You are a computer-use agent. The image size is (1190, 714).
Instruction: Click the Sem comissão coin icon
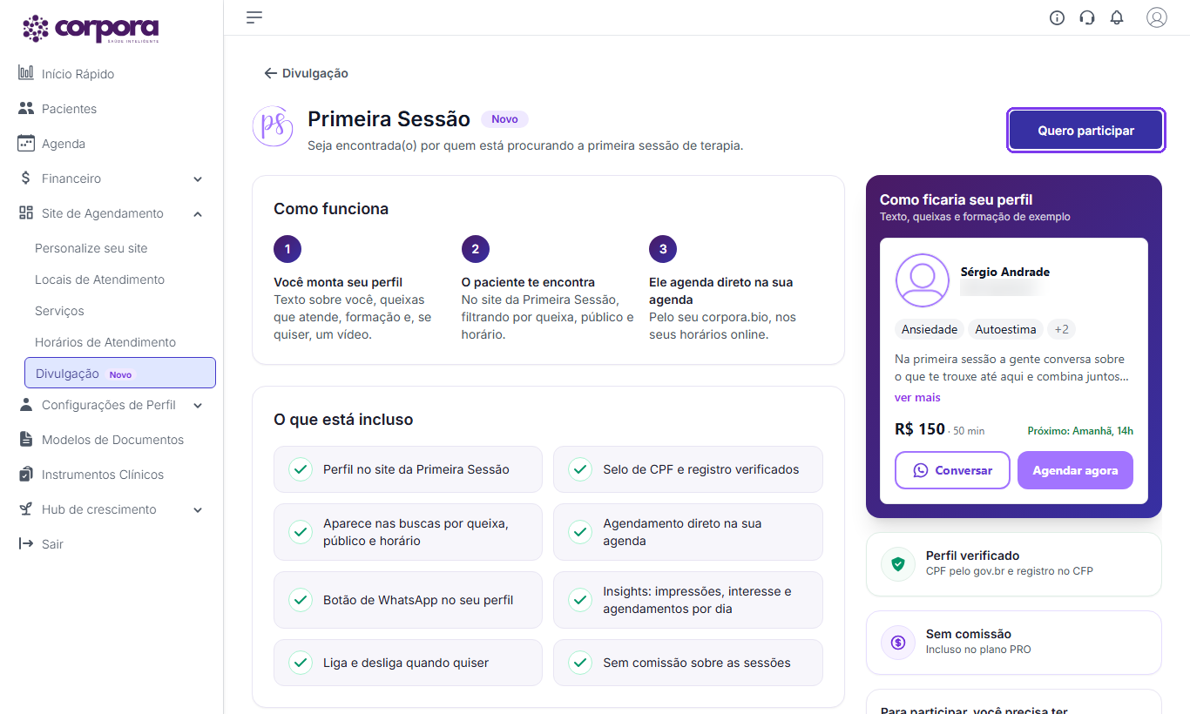[x=898, y=642]
